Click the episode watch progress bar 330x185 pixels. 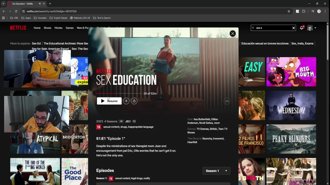pyautogui.click(x=119, y=94)
